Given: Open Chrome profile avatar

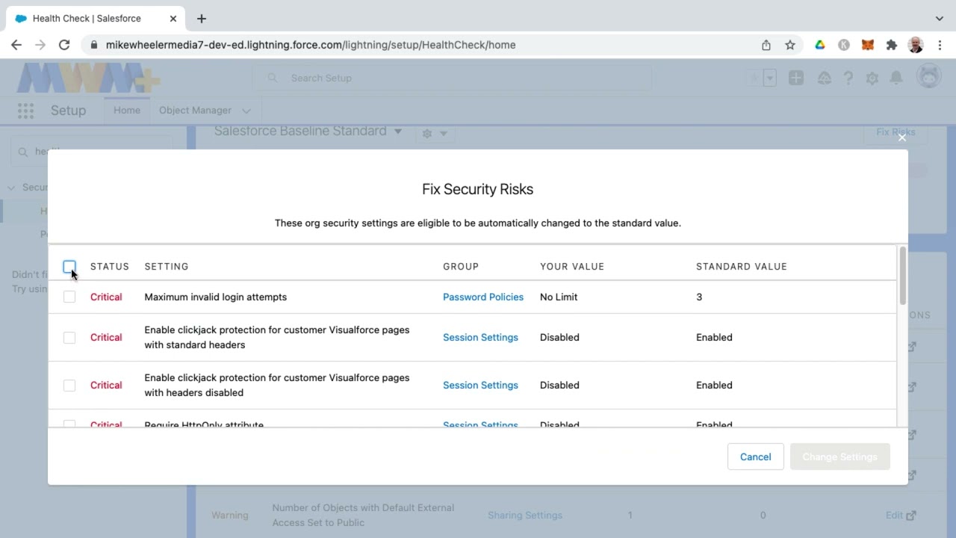Looking at the screenshot, I should point(916,45).
